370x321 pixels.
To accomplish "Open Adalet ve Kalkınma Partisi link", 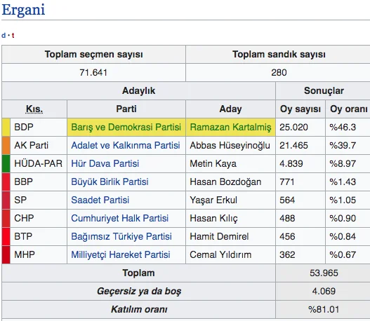I will tap(126, 145).
